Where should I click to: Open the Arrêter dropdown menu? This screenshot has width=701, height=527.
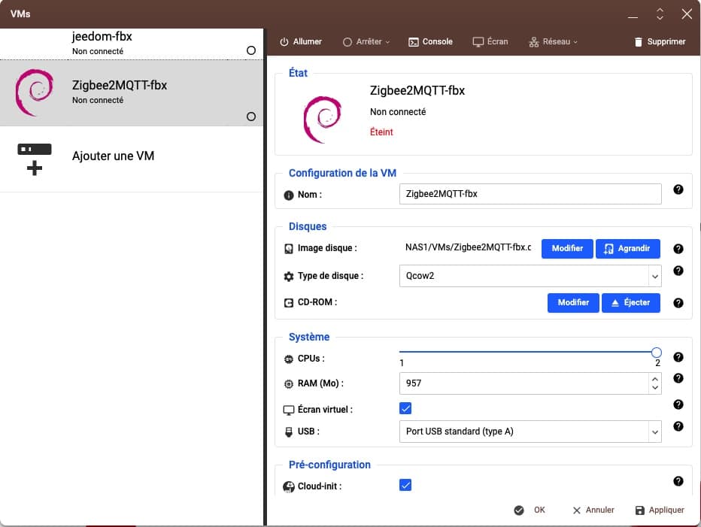(366, 41)
